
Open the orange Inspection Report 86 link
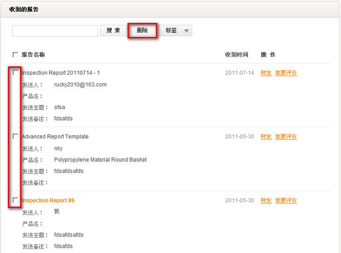pos(48,201)
